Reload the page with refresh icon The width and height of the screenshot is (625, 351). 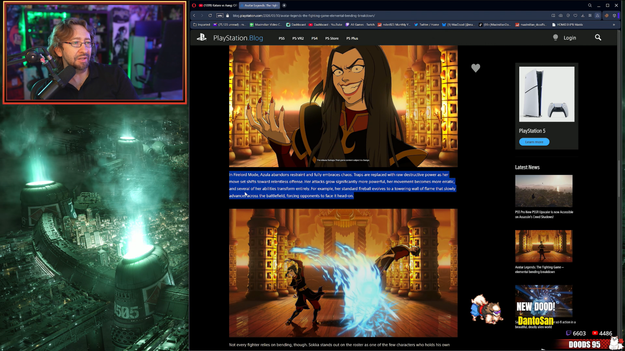click(x=210, y=15)
